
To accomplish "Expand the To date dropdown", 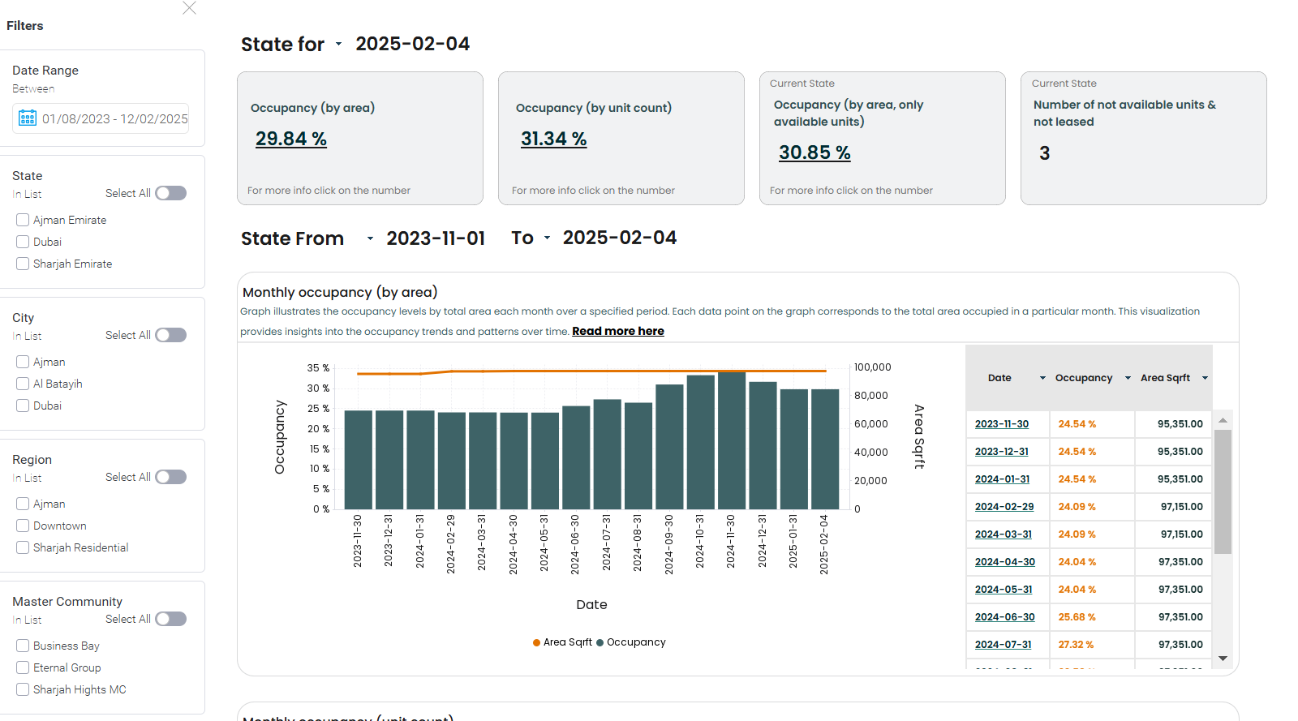I will coord(547,238).
